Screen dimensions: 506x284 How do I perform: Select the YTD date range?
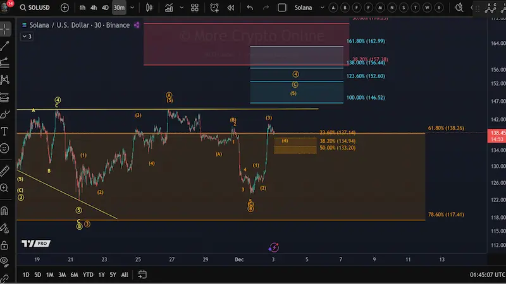88,275
